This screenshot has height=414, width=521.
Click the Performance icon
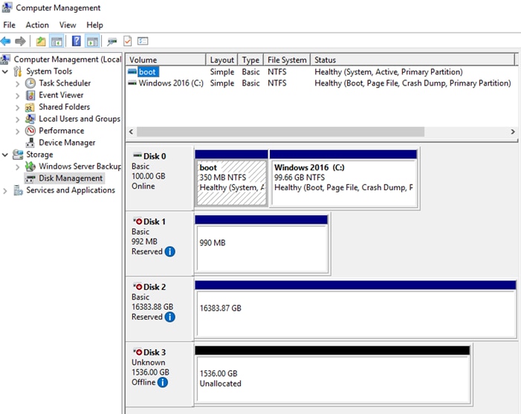30,131
